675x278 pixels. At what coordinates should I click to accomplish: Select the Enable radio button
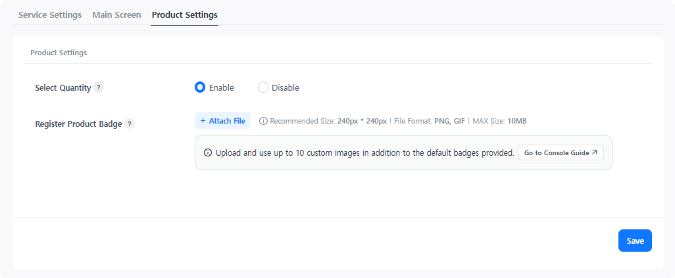point(200,87)
